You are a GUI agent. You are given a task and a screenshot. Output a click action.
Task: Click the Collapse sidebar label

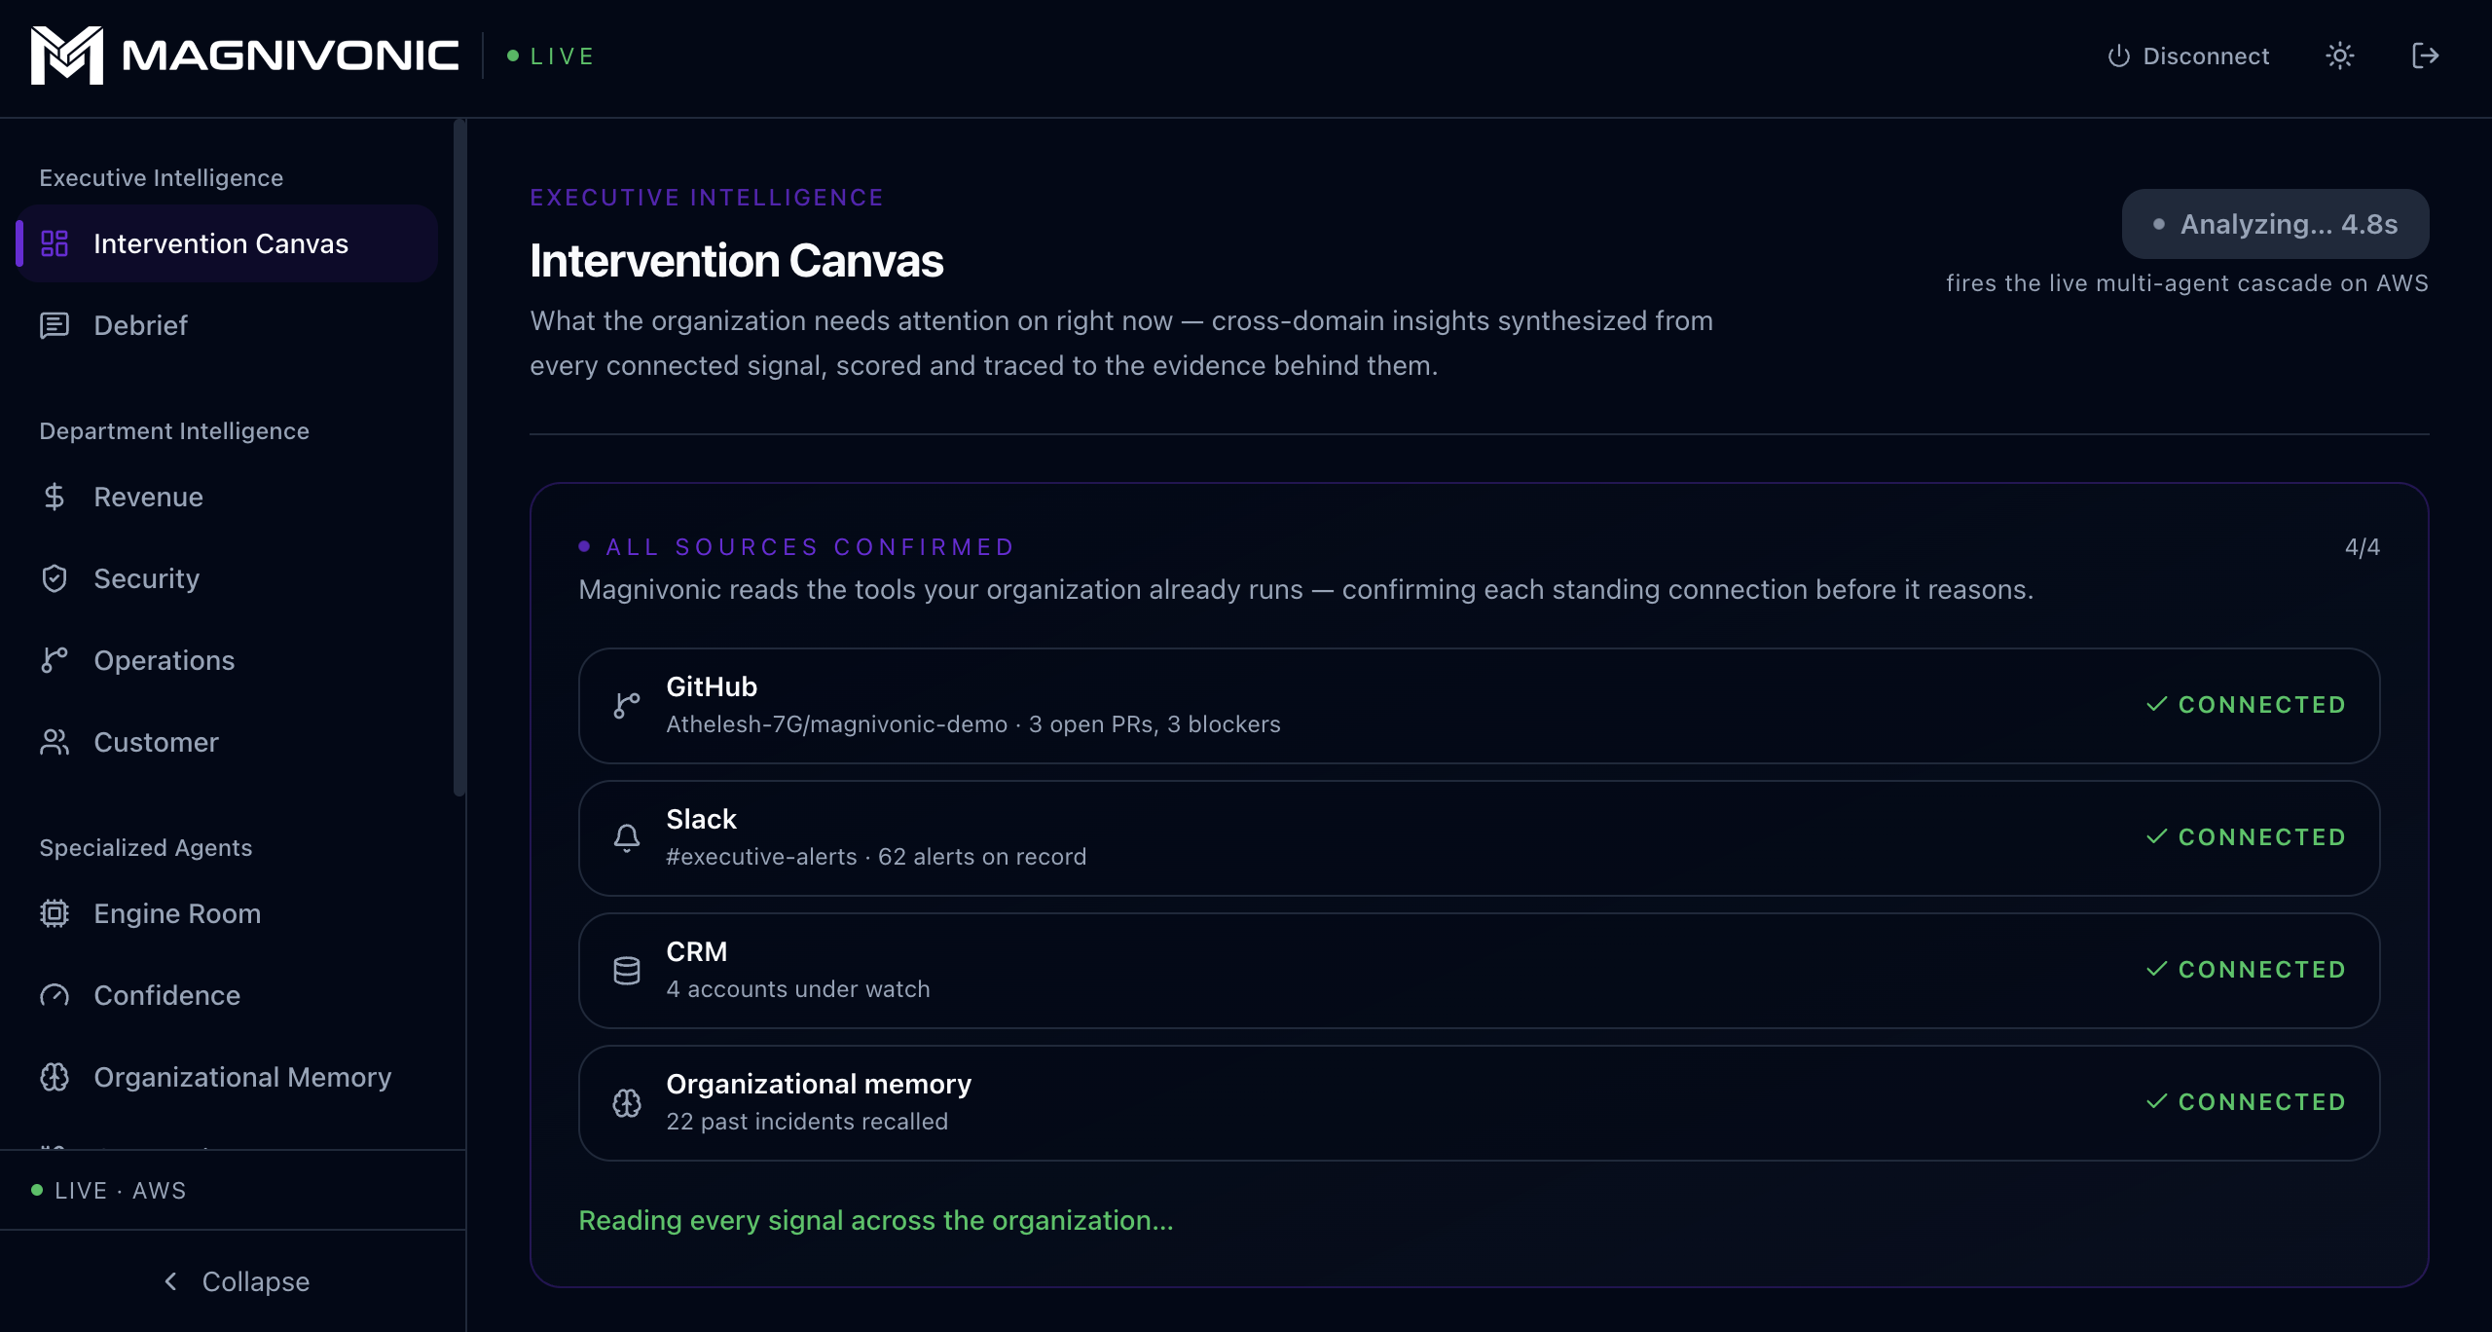coord(256,1281)
